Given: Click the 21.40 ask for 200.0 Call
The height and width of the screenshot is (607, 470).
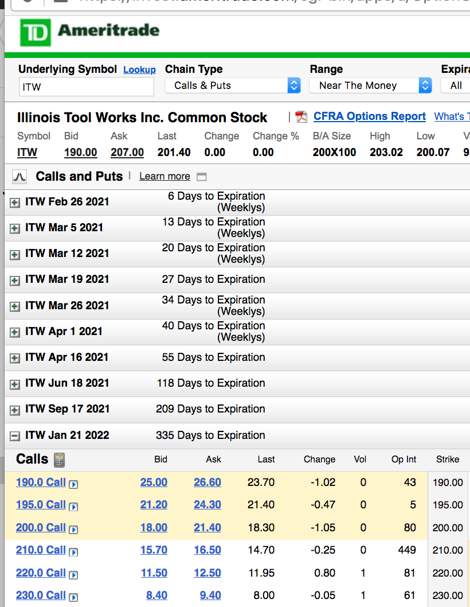Looking at the screenshot, I should click(x=207, y=528).
